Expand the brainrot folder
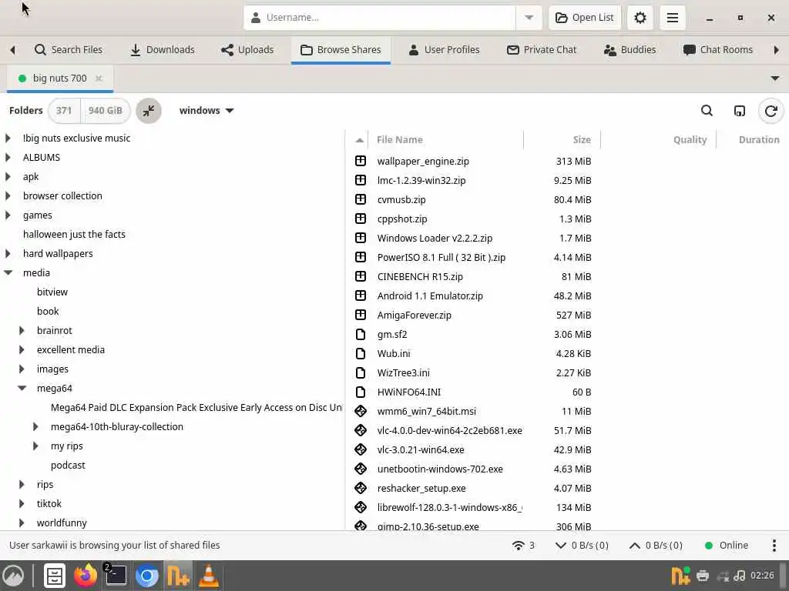The width and height of the screenshot is (789, 591). coord(22,331)
